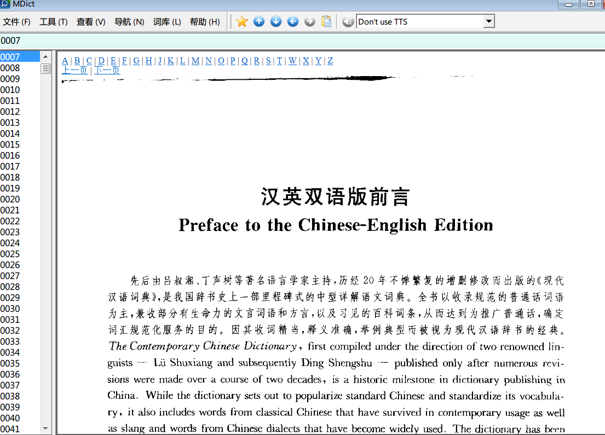Jump to letter X index link

(x=306, y=61)
